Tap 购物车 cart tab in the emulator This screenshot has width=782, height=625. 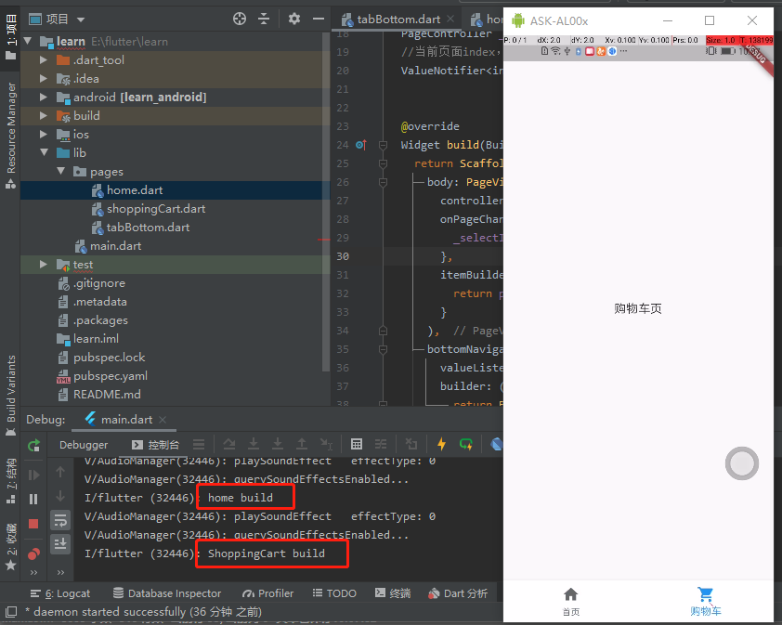pyautogui.click(x=706, y=602)
